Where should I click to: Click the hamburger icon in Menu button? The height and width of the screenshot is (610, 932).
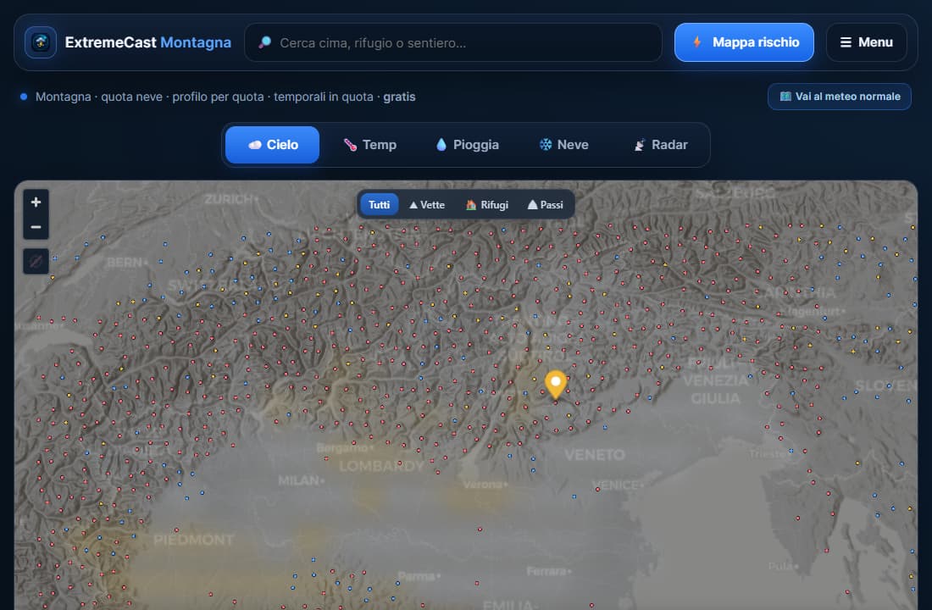[x=846, y=42]
